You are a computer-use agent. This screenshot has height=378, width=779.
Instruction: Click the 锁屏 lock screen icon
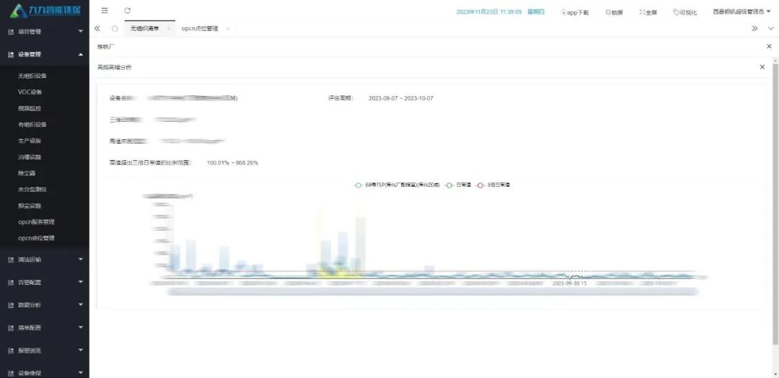614,12
